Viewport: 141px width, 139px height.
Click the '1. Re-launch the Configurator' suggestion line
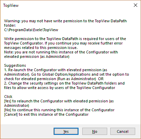[56, 70]
